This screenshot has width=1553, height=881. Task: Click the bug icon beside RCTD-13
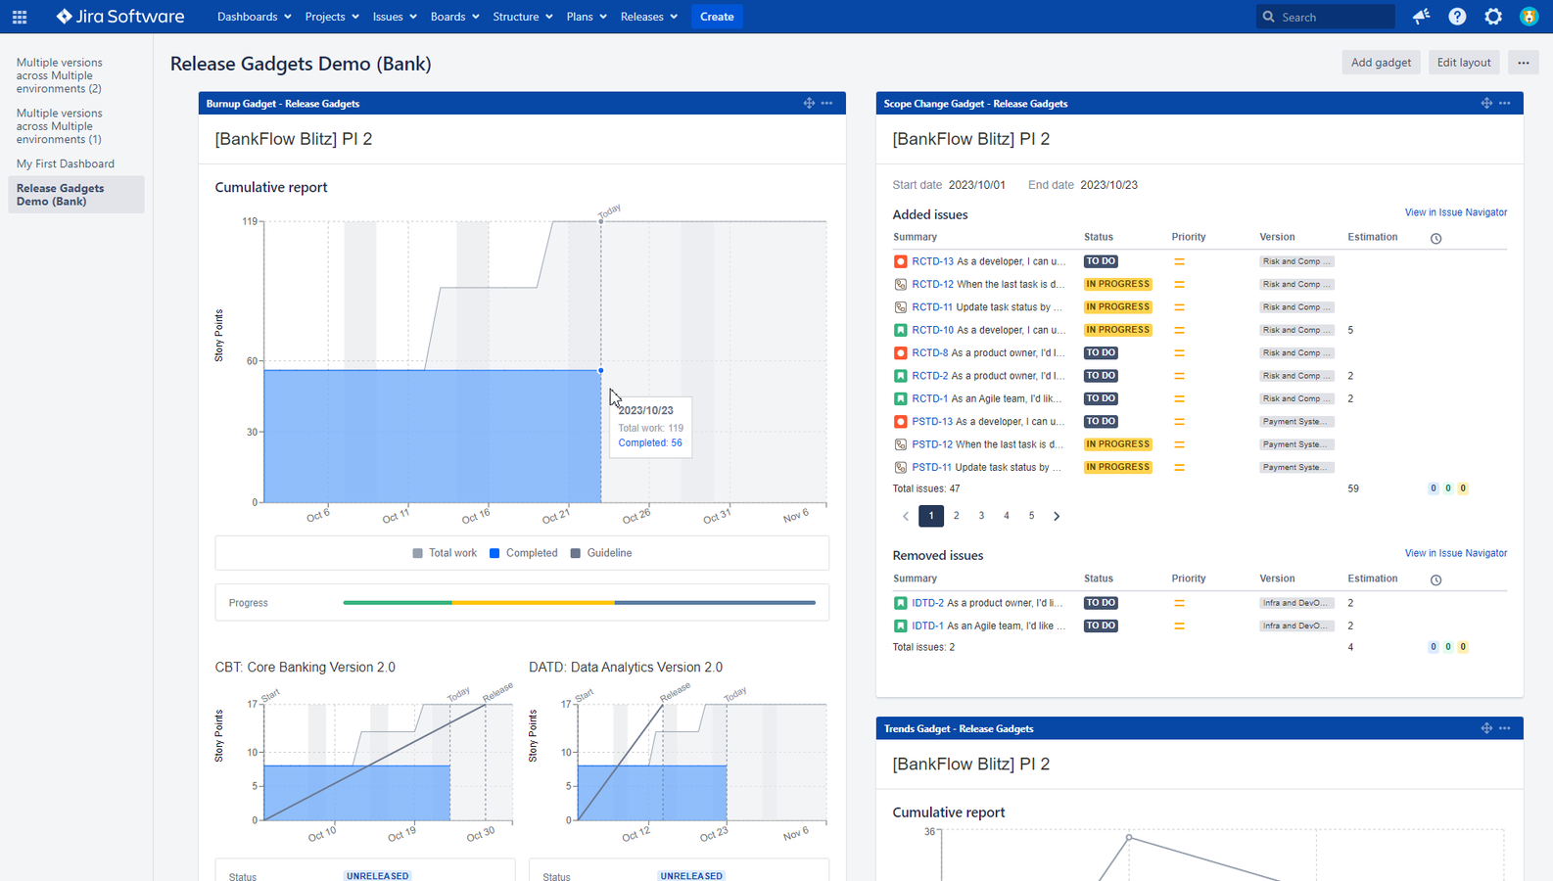coord(900,261)
